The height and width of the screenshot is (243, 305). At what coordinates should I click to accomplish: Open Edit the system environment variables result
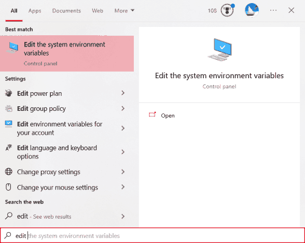pos(67,53)
